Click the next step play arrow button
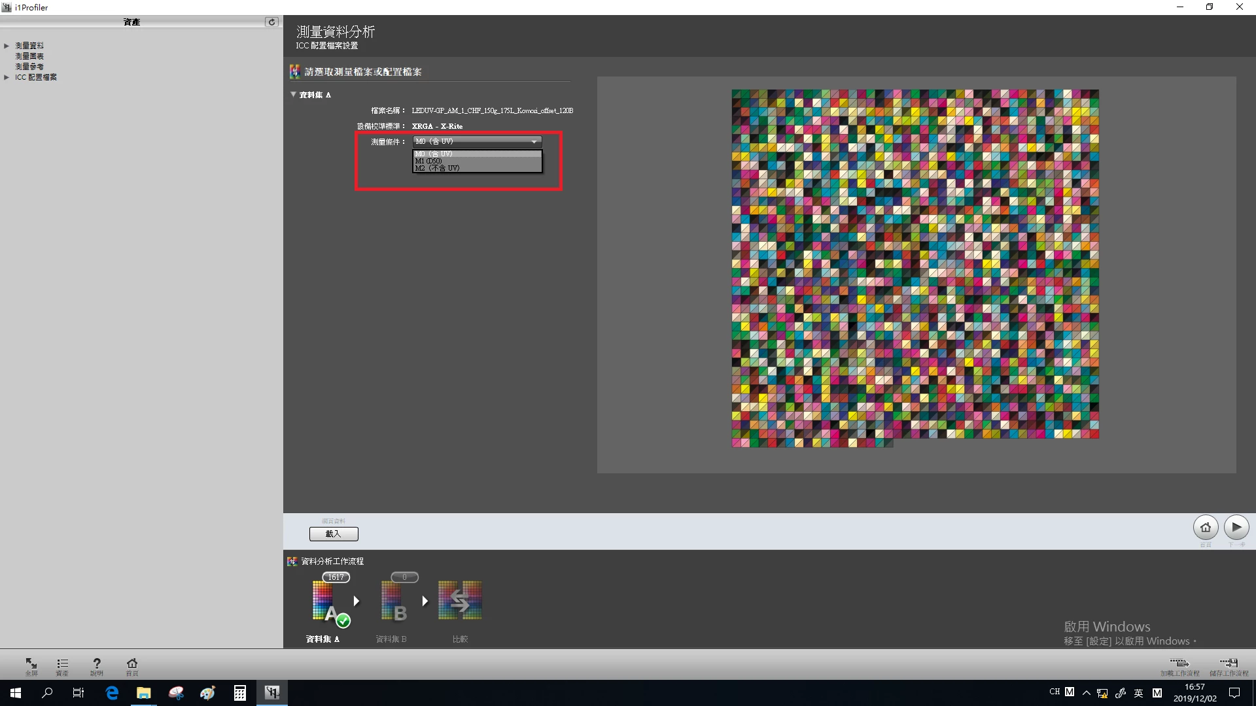The height and width of the screenshot is (706, 1256). tap(1236, 528)
